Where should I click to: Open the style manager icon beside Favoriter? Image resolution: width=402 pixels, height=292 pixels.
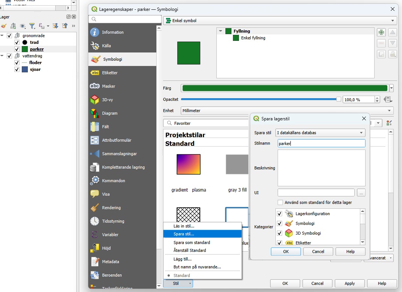click(389, 123)
